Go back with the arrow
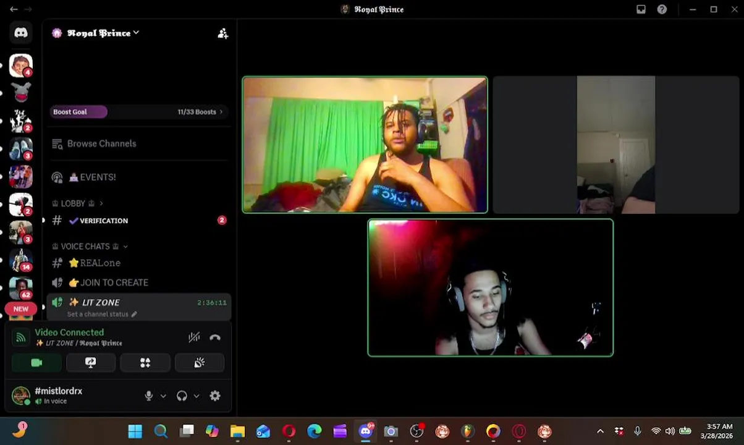Viewport: 744px width, 445px height. tap(14, 9)
